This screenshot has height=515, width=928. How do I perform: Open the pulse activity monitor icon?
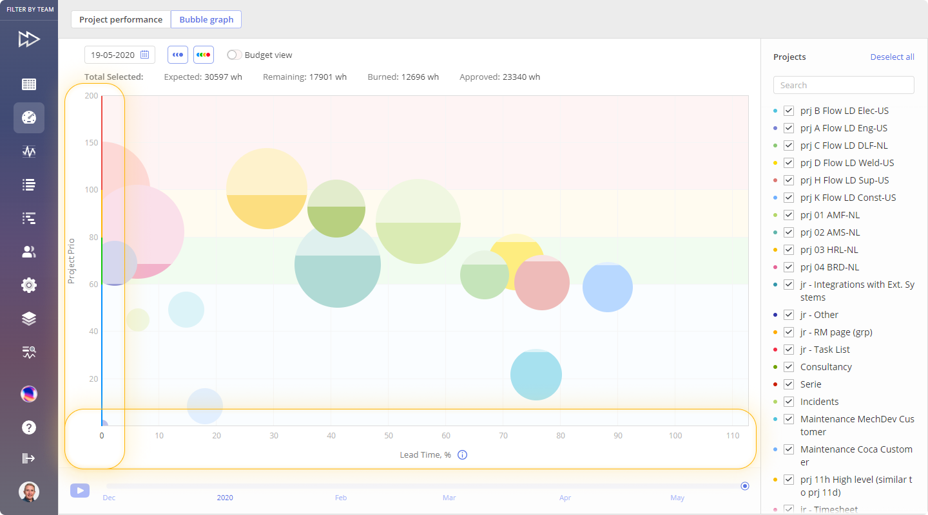pos(29,151)
